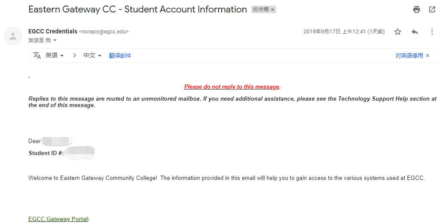The height and width of the screenshot is (224, 442).
Task: Click sender name EGCC Credentials
Action: (53, 31)
